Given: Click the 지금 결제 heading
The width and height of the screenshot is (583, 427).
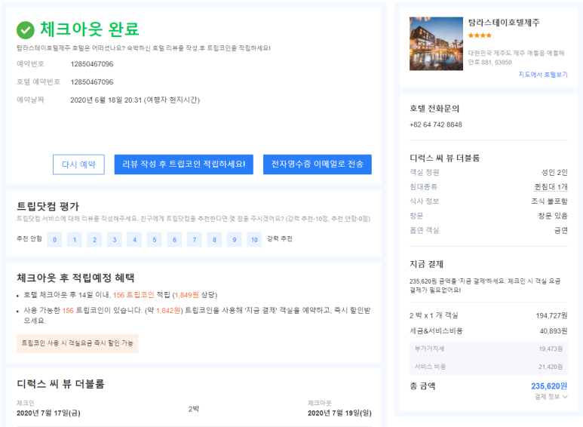Looking at the screenshot, I should pyautogui.click(x=426, y=264).
